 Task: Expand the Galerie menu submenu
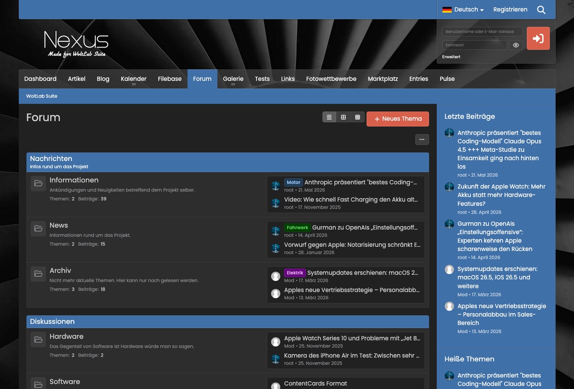coord(233,79)
